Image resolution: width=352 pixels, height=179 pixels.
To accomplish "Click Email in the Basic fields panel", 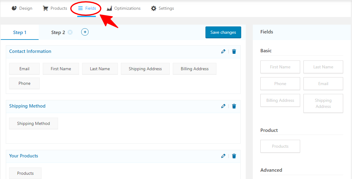I will [x=323, y=84].
